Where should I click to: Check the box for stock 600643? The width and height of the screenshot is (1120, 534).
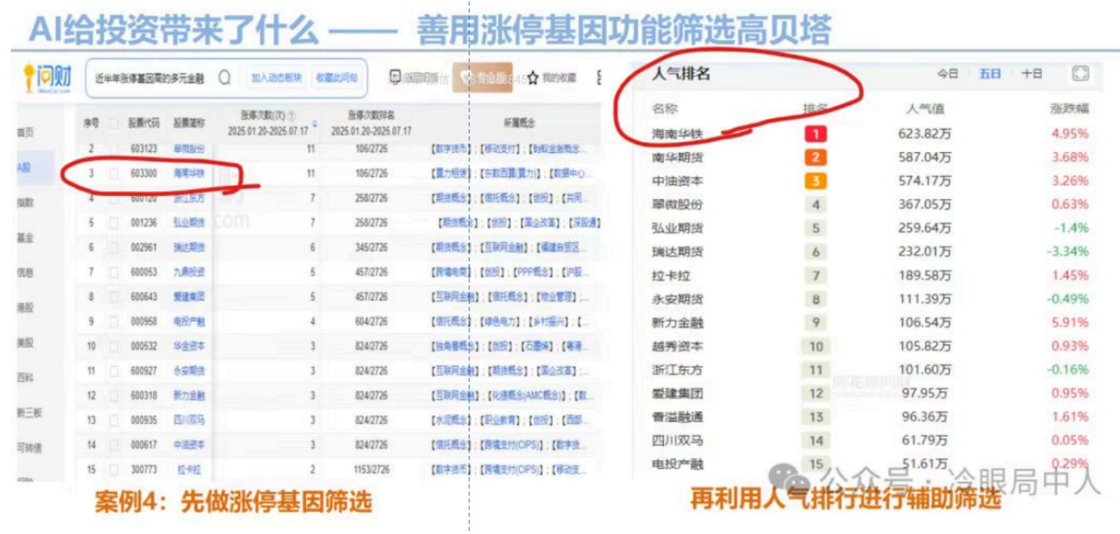[x=114, y=297]
